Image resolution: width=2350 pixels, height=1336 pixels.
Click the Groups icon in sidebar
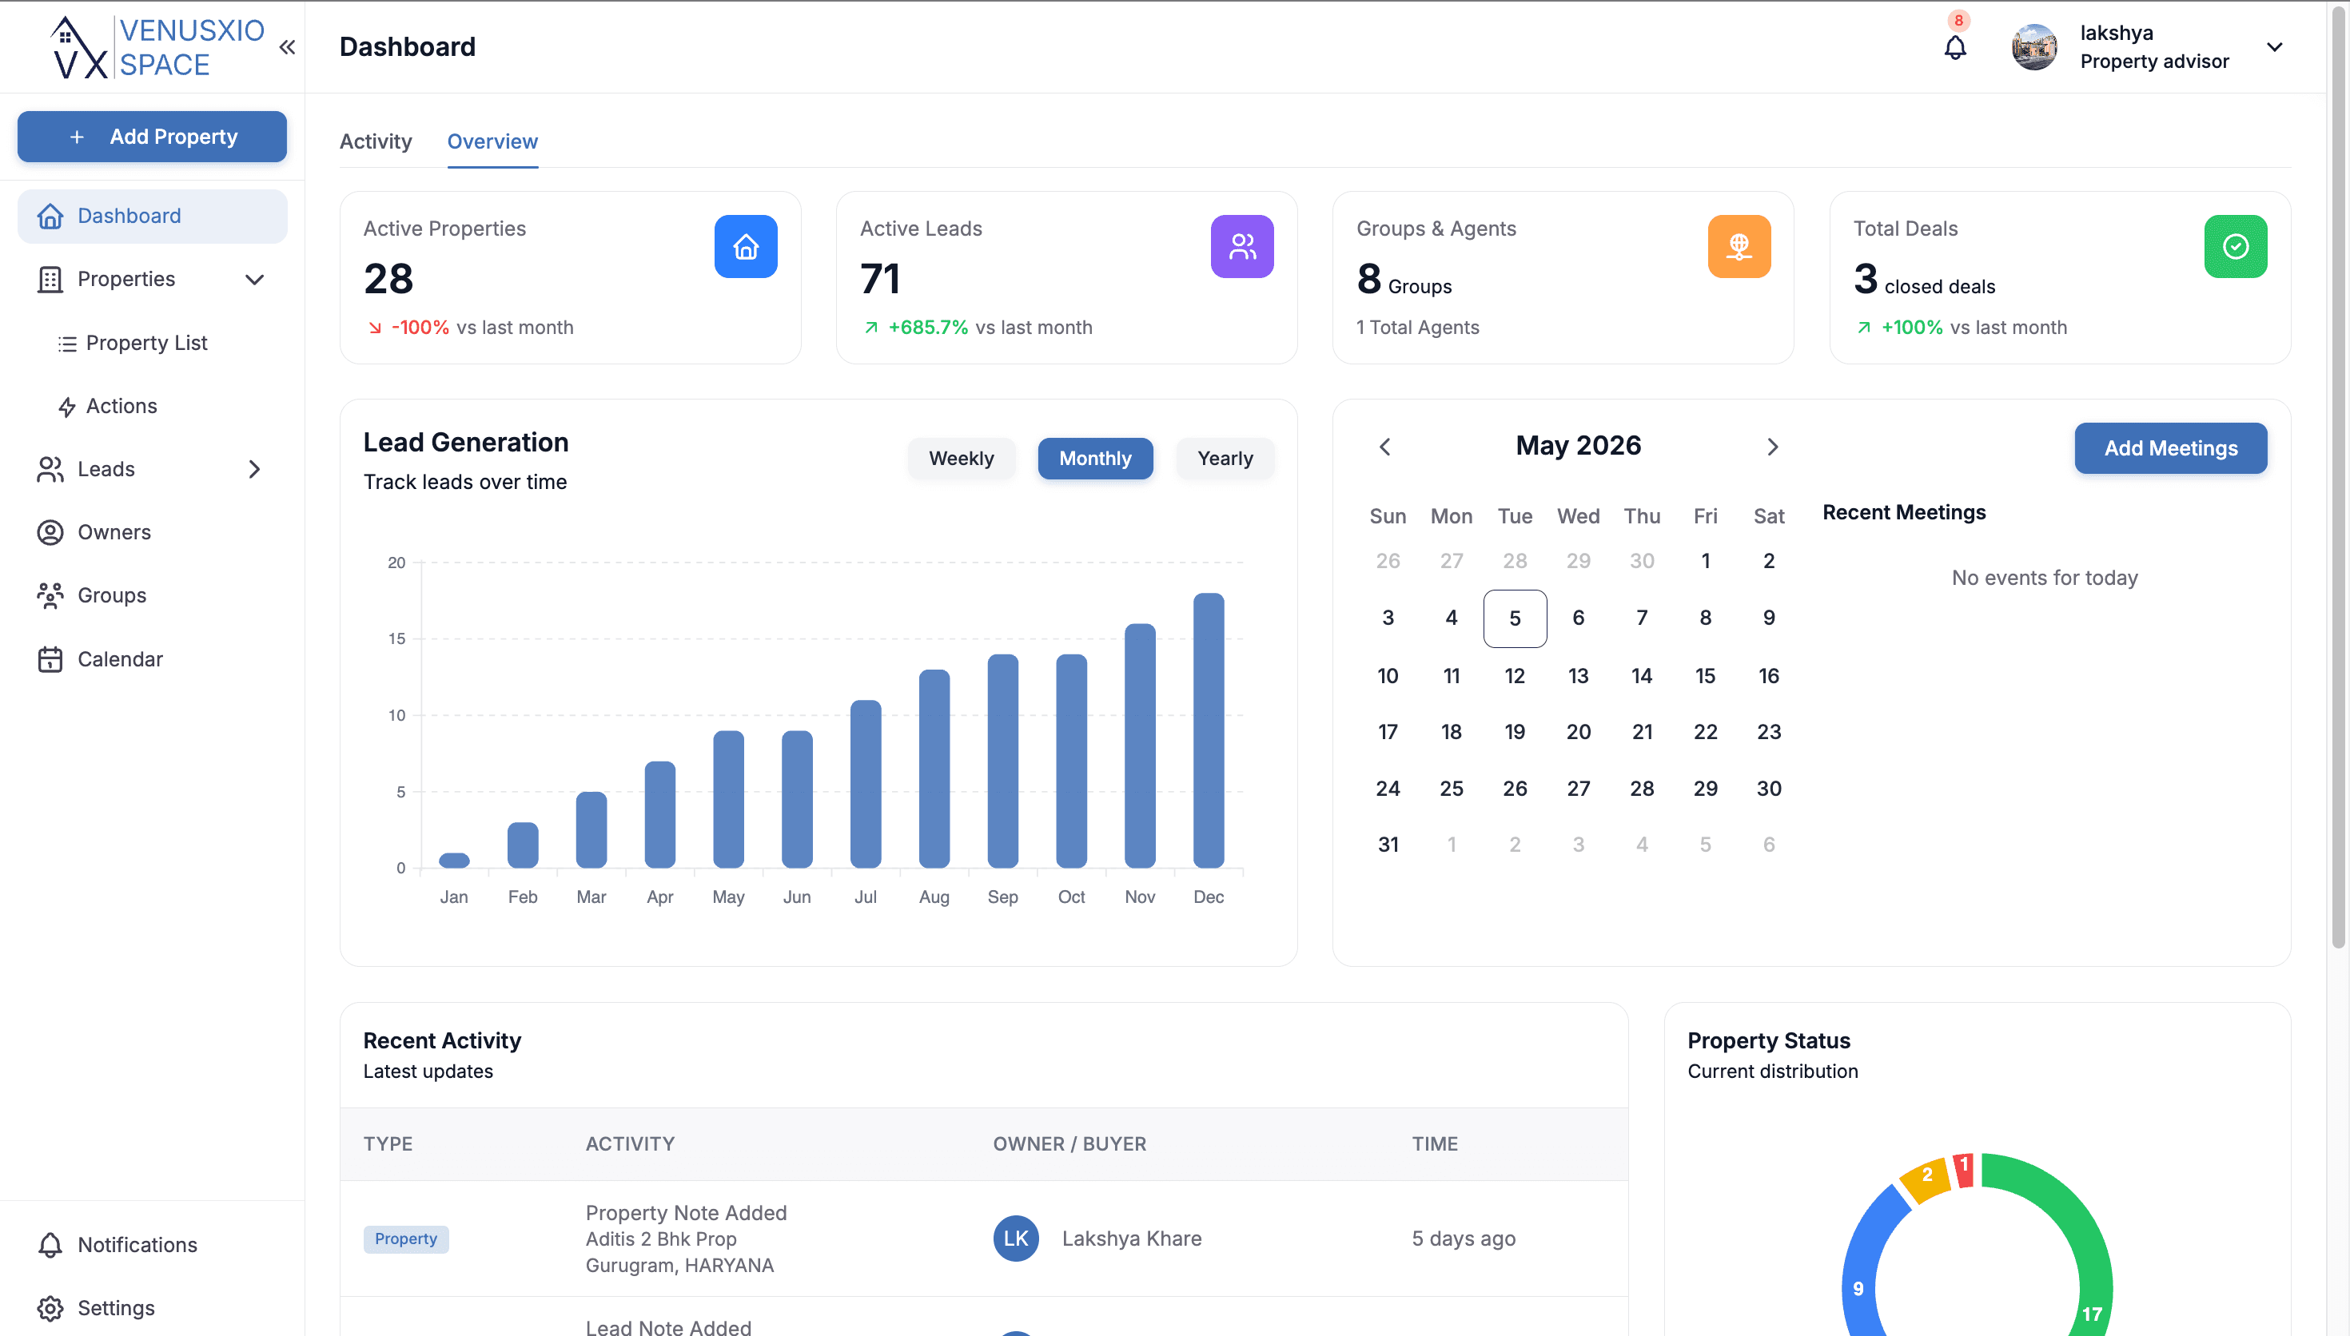50,595
